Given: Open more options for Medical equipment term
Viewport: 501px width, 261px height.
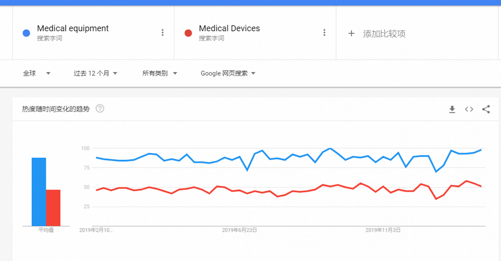Looking at the screenshot, I should tap(162, 32).
